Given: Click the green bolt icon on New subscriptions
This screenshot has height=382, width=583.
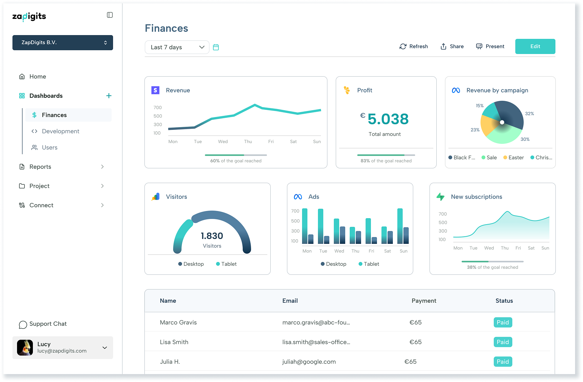Looking at the screenshot, I should (440, 197).
